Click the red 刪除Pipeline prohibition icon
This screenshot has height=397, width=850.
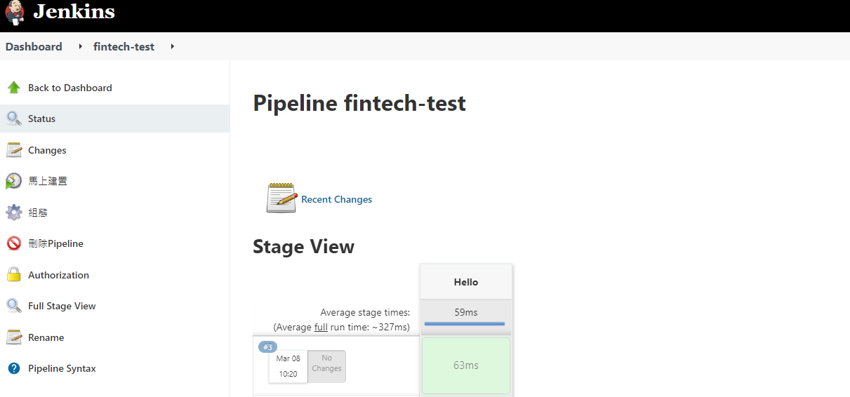point(14,243)
